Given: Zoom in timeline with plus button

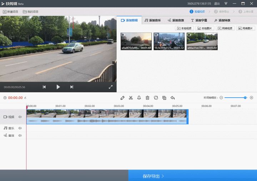Looking at the screenshot, I should pos(251,98).
